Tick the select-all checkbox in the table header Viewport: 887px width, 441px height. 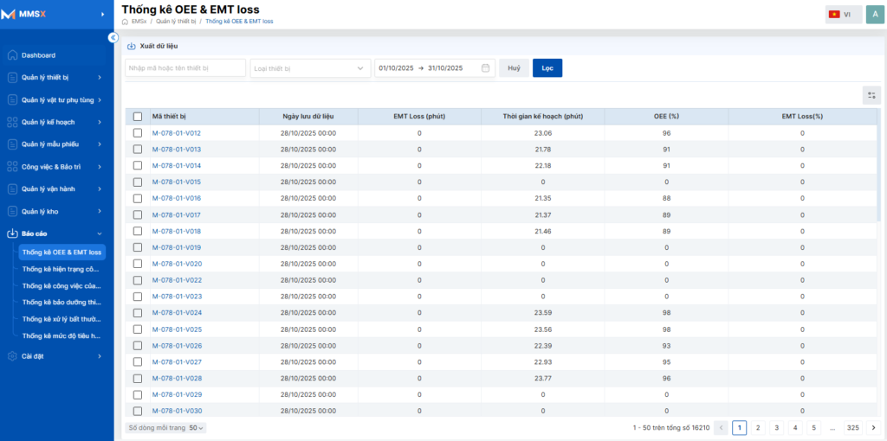[x=138, y=117]
